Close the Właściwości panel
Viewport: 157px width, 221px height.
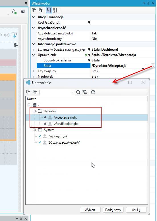click(x=153, y=3)
